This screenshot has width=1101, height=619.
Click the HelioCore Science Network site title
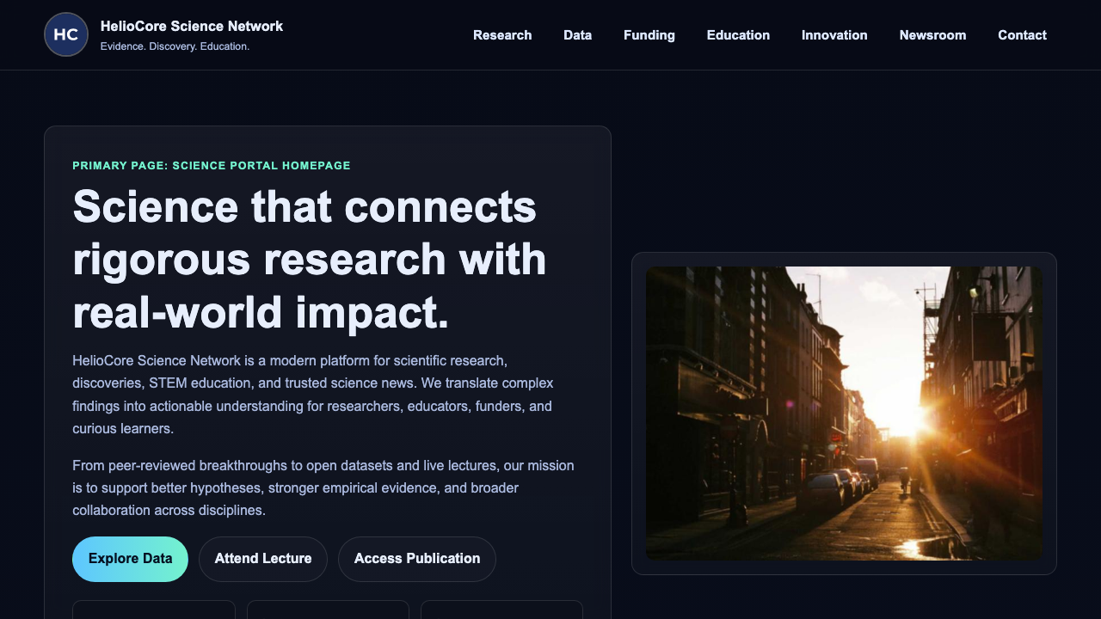[192, 26]
